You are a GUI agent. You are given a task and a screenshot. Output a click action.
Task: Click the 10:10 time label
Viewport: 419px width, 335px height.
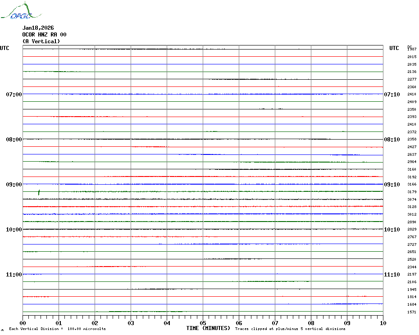pos(392,230)
